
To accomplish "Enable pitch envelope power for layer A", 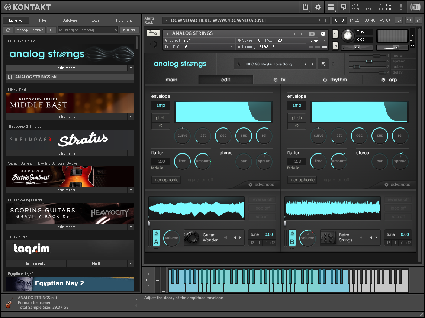I will 161,126.
